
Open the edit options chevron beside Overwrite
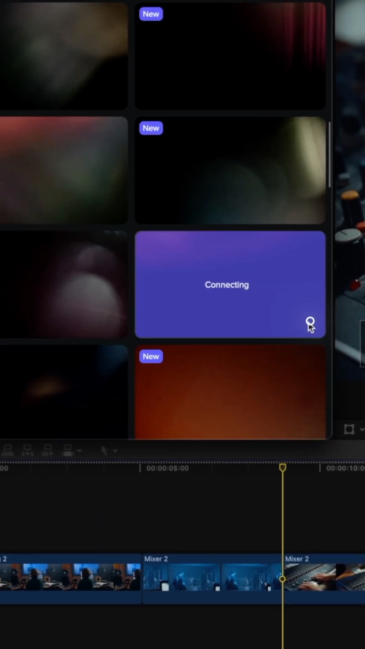point(79,450)
